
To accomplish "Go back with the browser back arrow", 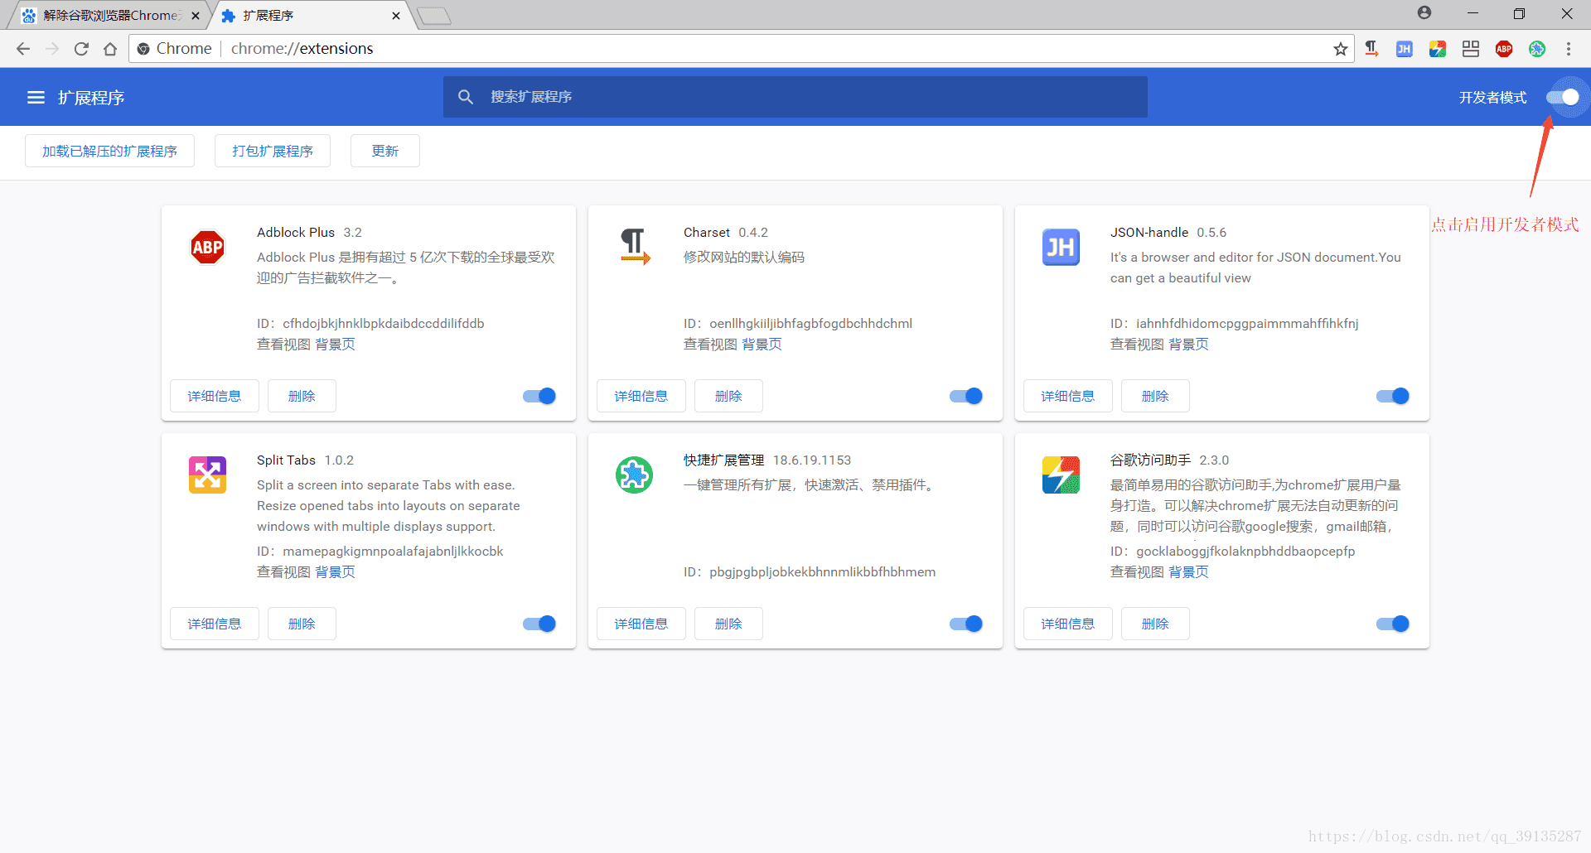I will 23,49.
